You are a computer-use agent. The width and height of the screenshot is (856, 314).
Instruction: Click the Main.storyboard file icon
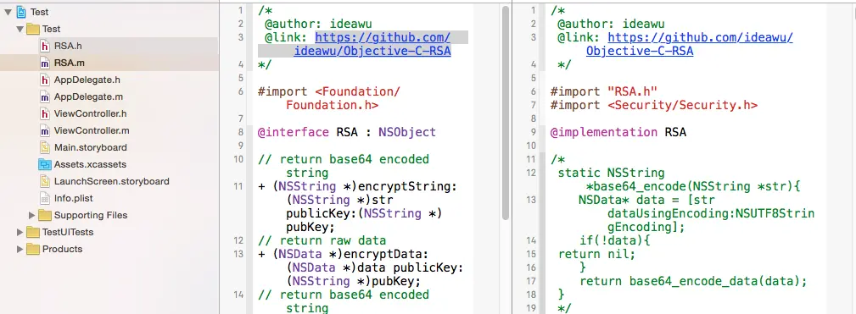click(x=45, y=147)
